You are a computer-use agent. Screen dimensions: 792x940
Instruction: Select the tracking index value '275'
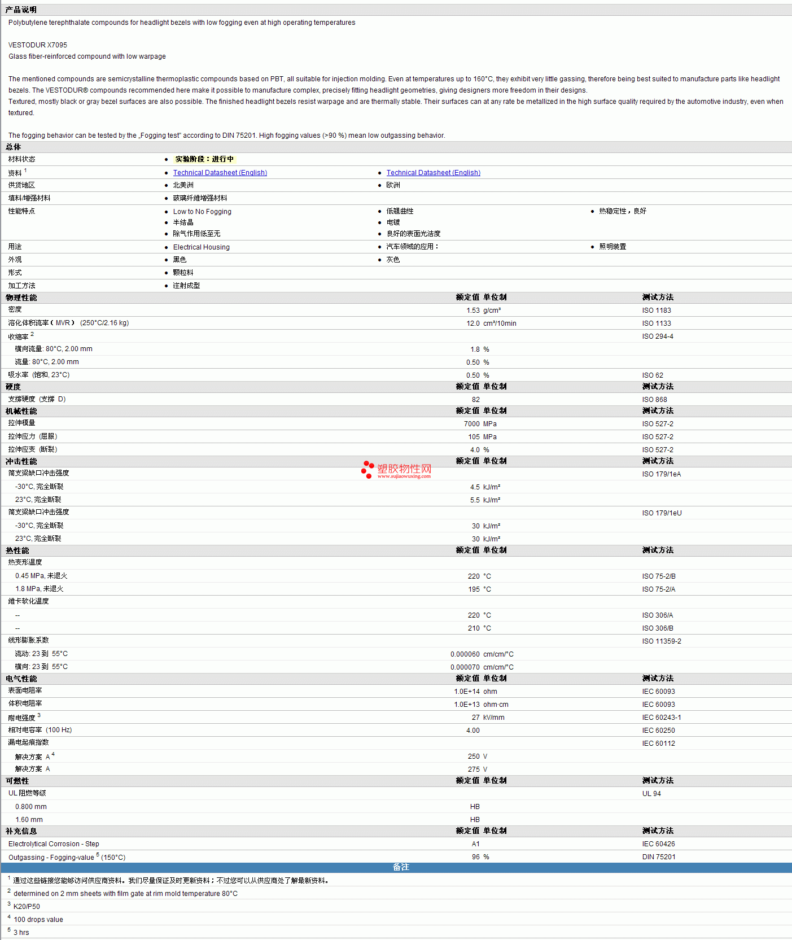click(x=474, y=770)
